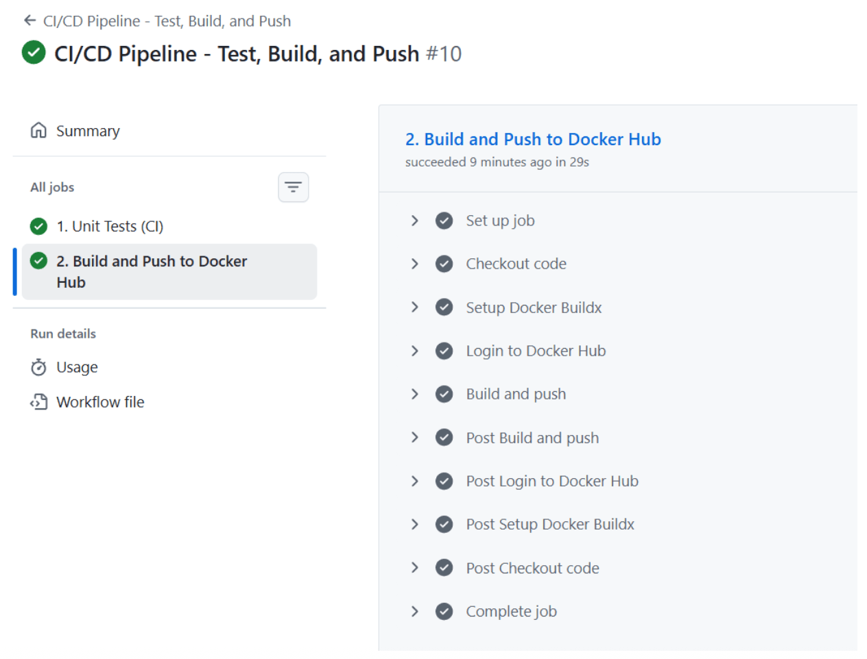867x659 pixels.
Task: Click the Summary home icon
Action: (x=38, y=130)
